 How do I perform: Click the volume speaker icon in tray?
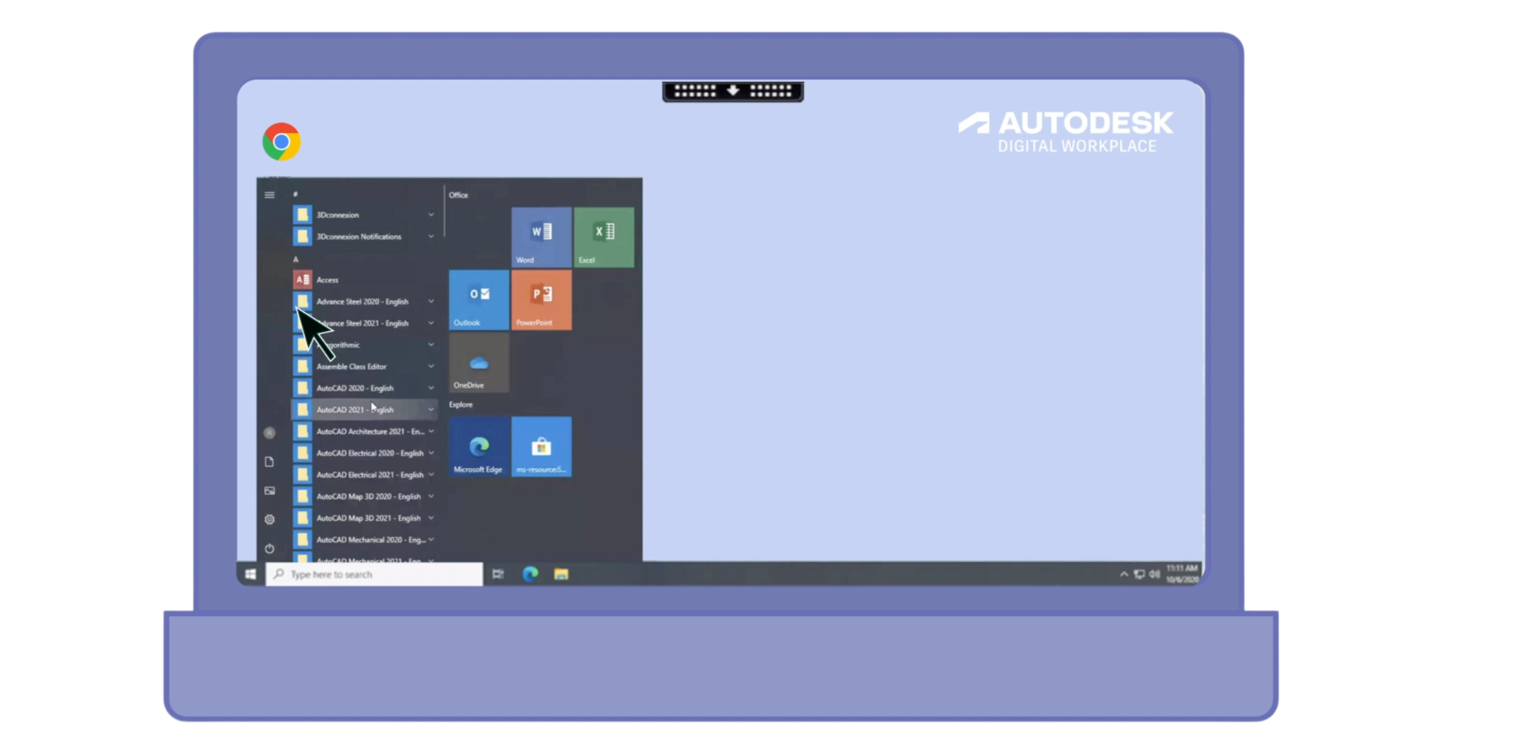point(1155,574)
